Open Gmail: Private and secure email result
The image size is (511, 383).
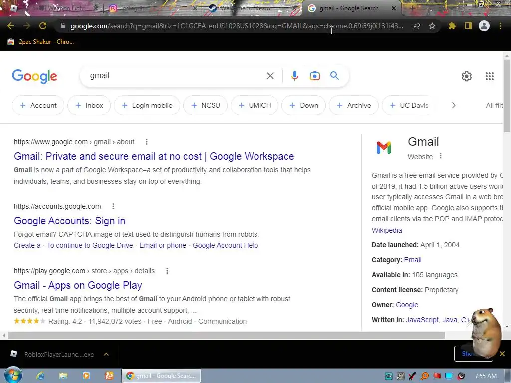click(154, 156)
